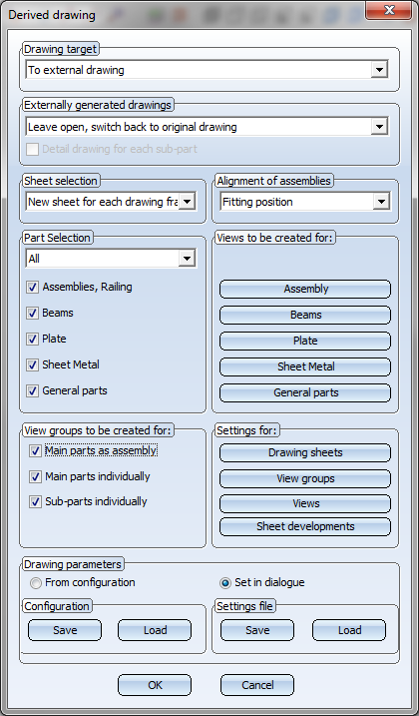The height and width of the screenshot is (716, 419).
Task: Disable the Sheet Metal checkbox
Action: 32,364
